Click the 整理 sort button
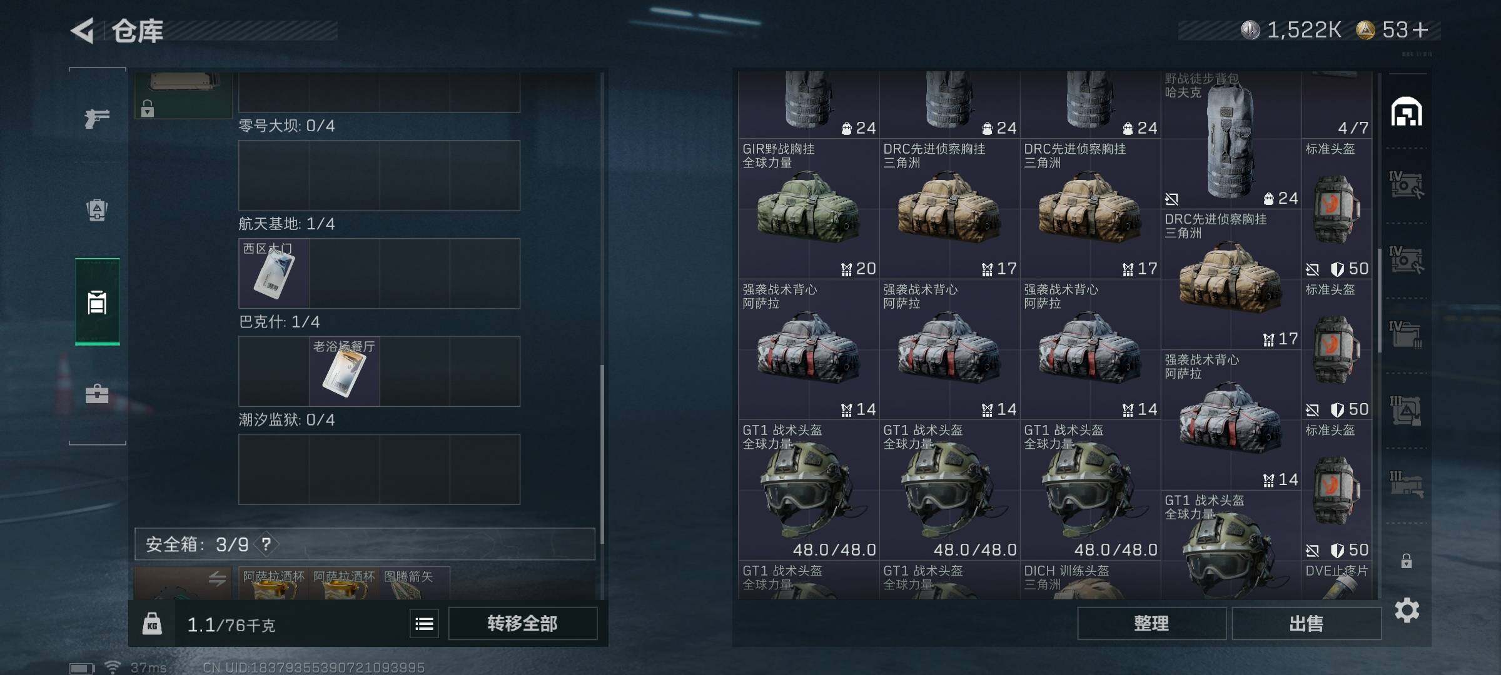The height and width of the screenshot is (675, 1501). [x=1151, y=623]
